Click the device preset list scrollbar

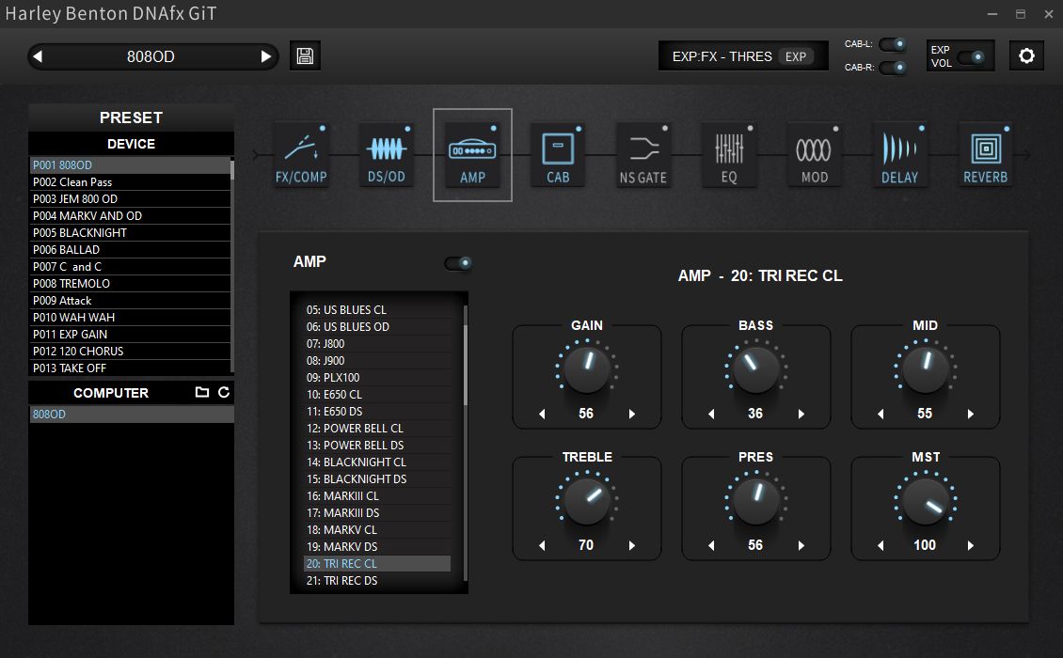pos(231,169)
